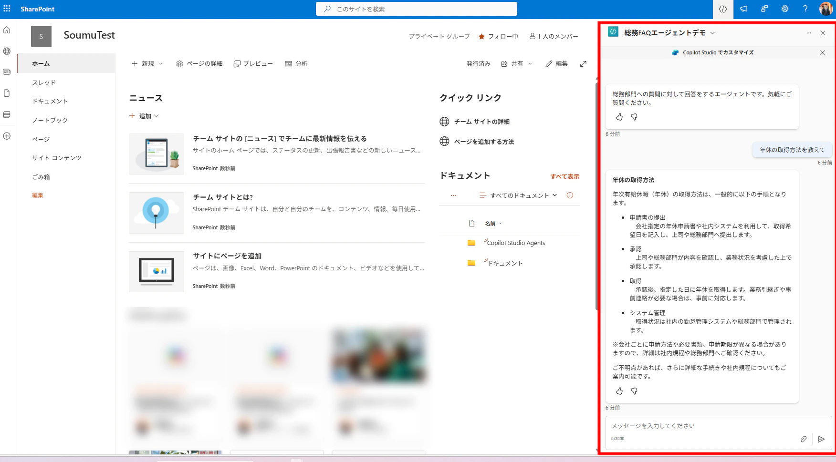This screenshot has height=462, width=836.
Task: Click the send message arrow icon
Action: [x=821, y=439]
